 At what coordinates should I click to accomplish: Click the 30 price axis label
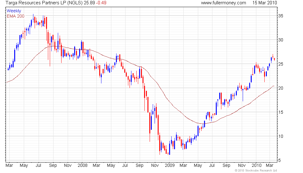[281, 40]
